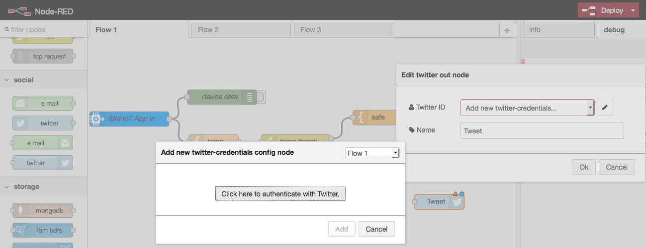Click the Name input field containing Tweet

tap(542, 131)
